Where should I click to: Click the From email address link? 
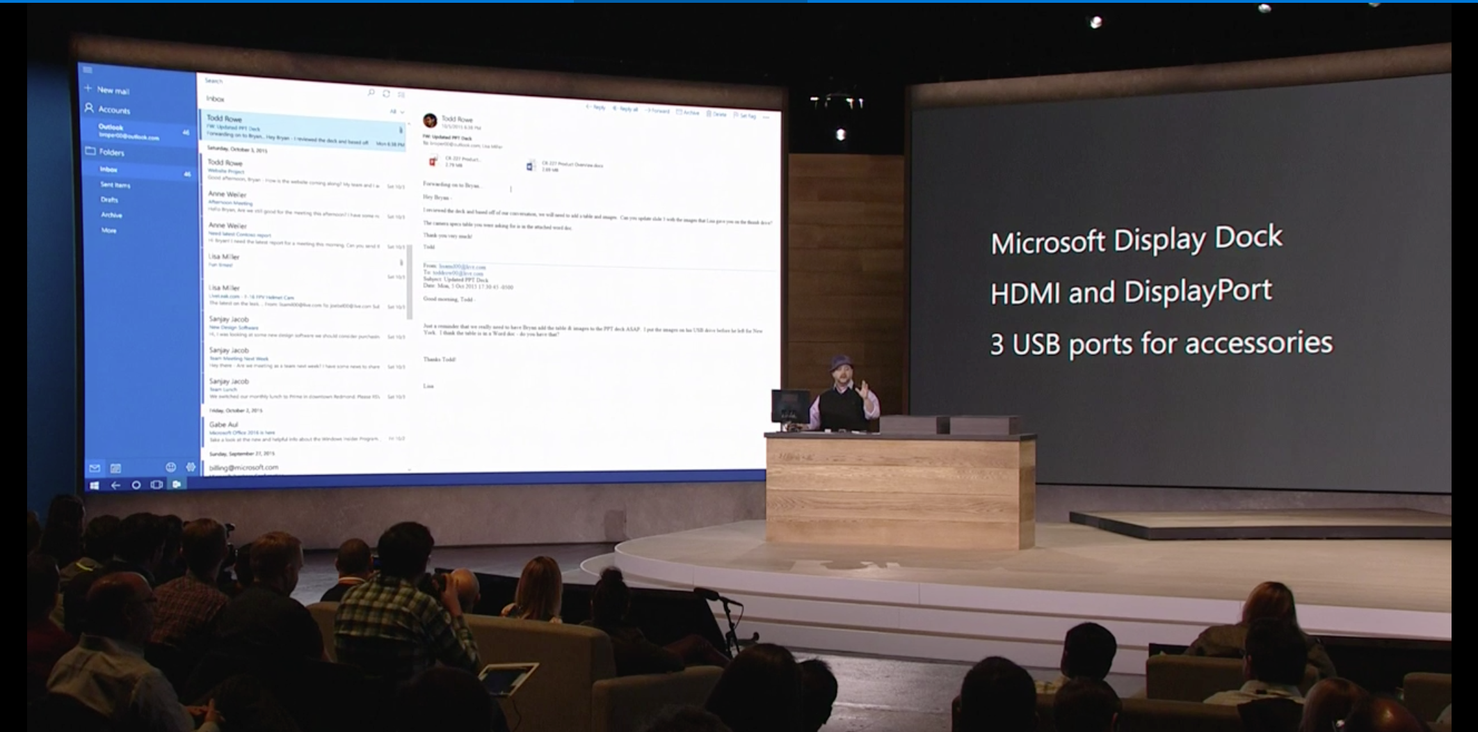click(x=463, y=266)
